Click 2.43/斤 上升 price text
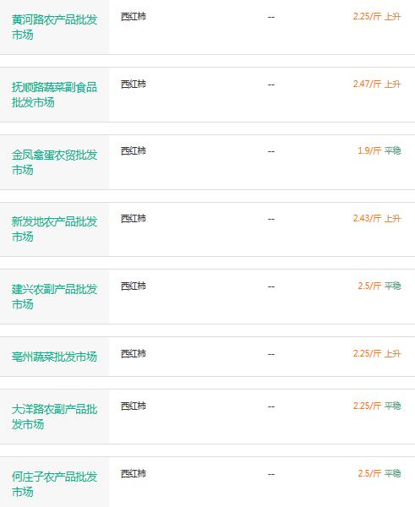Screen dimensions: 415x507 coord(377,218)
